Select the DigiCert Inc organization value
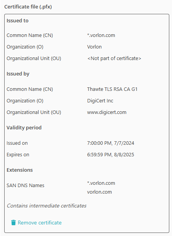Image resolution: width=172 pixels, height=236 pixels. 100,101
